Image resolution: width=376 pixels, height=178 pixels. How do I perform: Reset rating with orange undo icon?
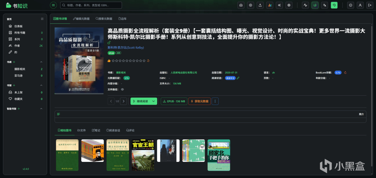[148, 61]
